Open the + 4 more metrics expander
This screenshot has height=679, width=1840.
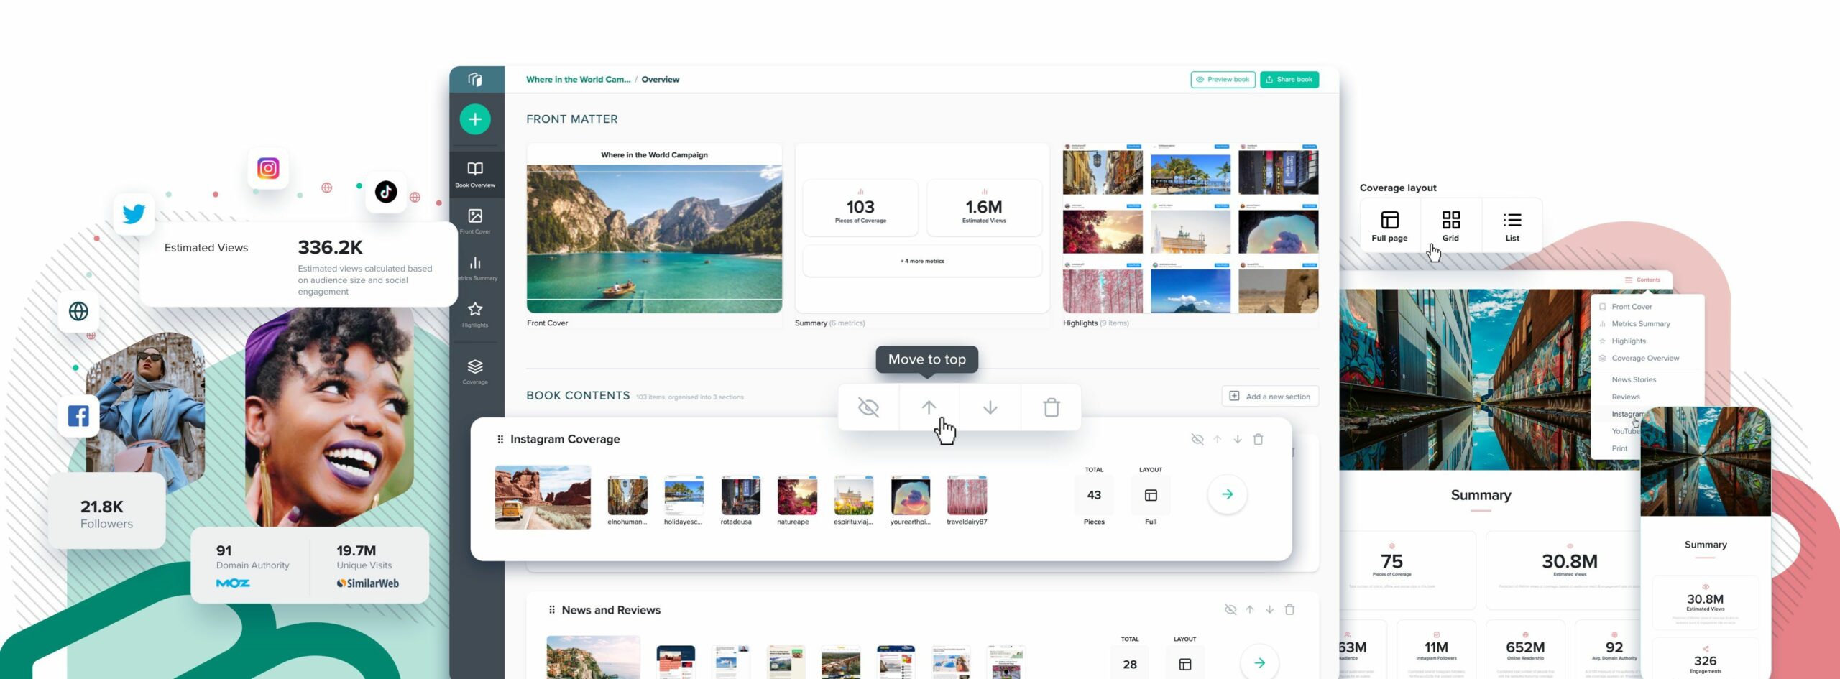point(922,261)
